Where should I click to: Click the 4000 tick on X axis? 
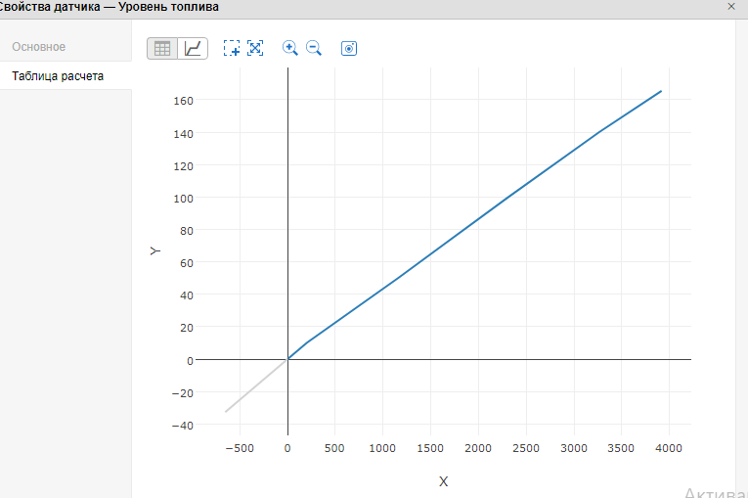point(669,448)
